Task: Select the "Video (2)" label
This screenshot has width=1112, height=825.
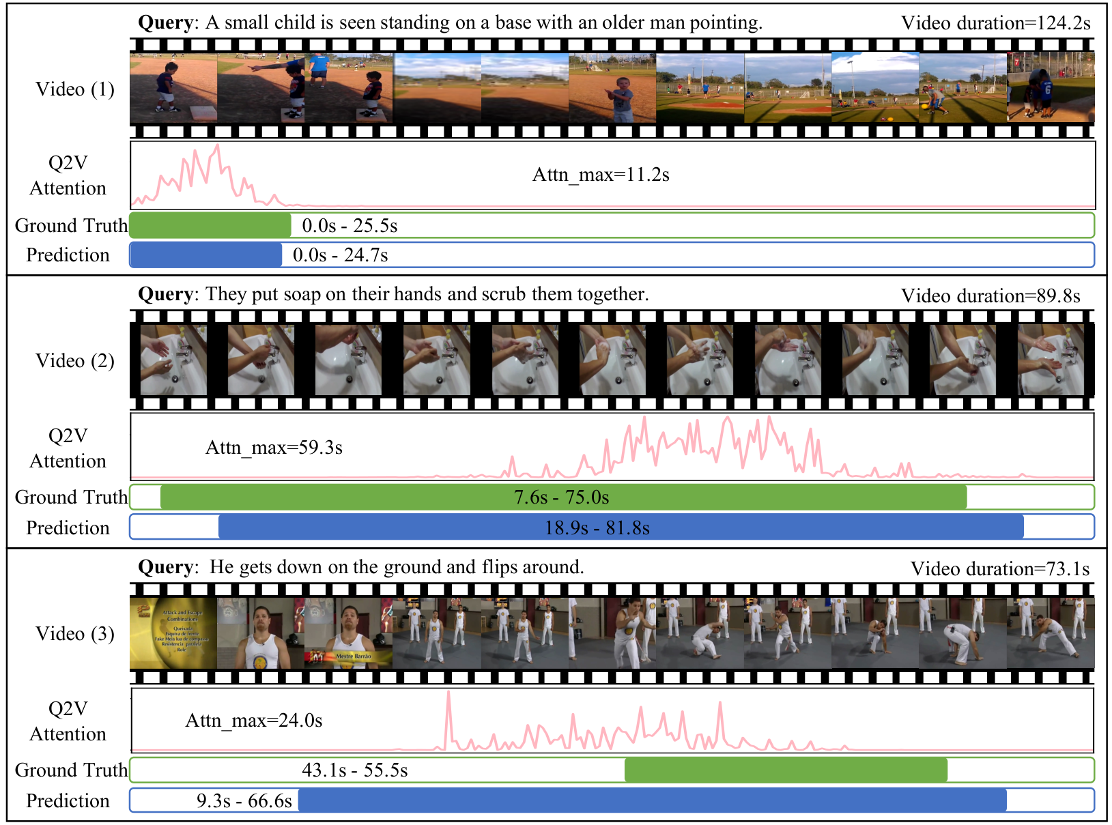Action: point(75,361)
